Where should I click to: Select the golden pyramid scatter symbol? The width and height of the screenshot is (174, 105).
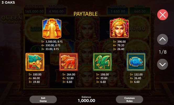52,29
